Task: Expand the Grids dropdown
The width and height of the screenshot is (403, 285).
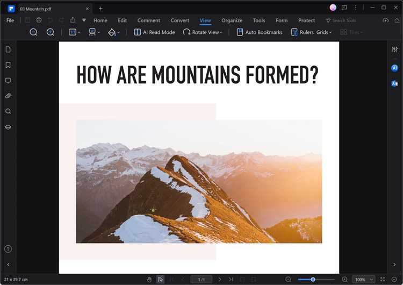Action: [324, 32]
